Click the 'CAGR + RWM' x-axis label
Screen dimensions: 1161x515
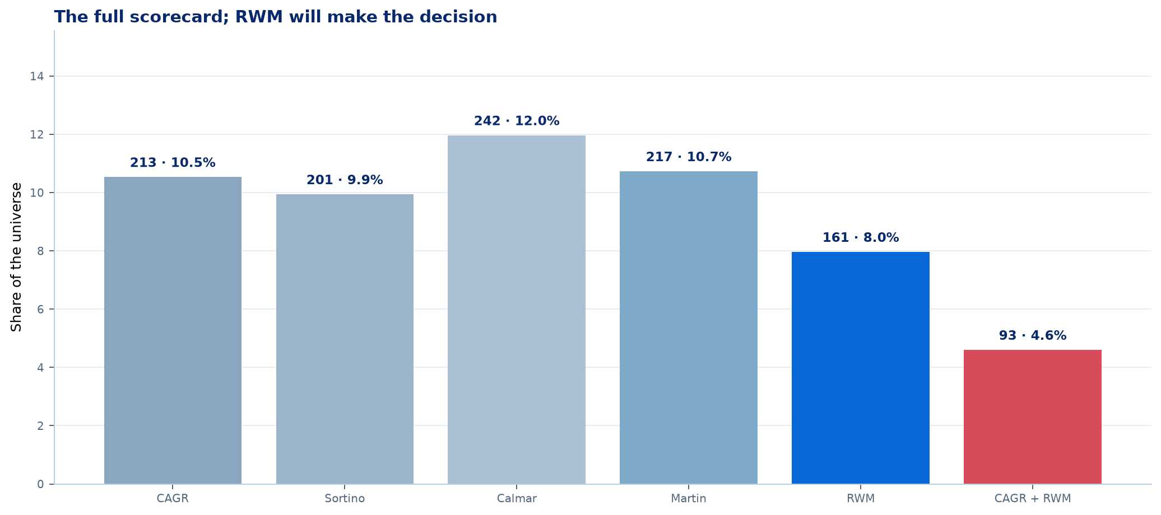(1033, 499)
